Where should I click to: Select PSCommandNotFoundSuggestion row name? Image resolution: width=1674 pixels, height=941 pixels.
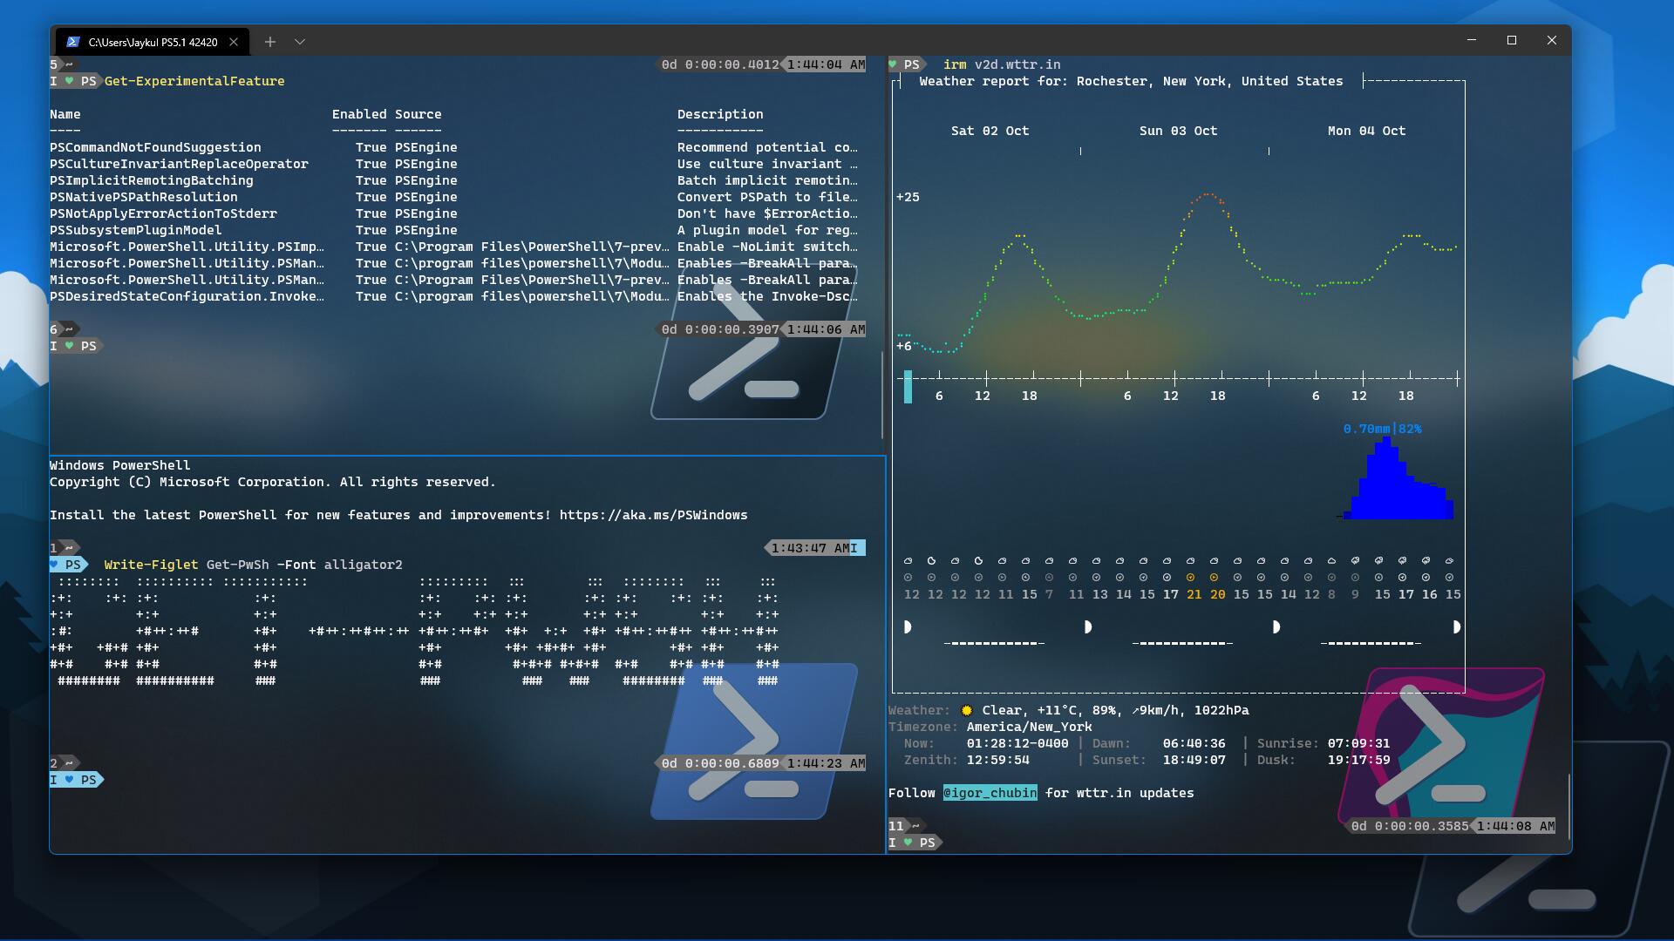point(155,147)
